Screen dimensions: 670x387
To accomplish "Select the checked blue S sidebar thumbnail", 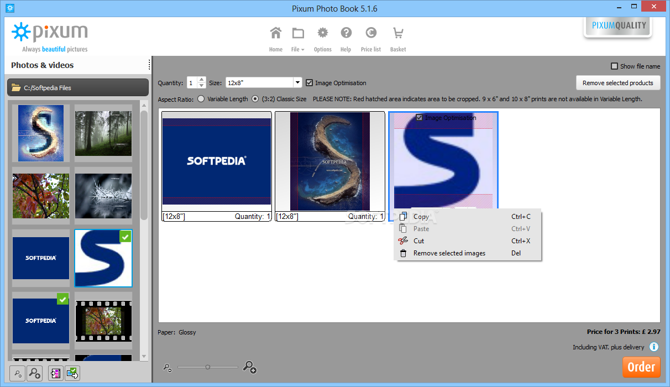I will pyautogui.click(x=103, y=258).
